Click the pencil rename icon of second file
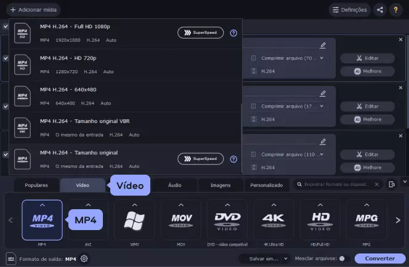409x267 pixels. [323, 94]
